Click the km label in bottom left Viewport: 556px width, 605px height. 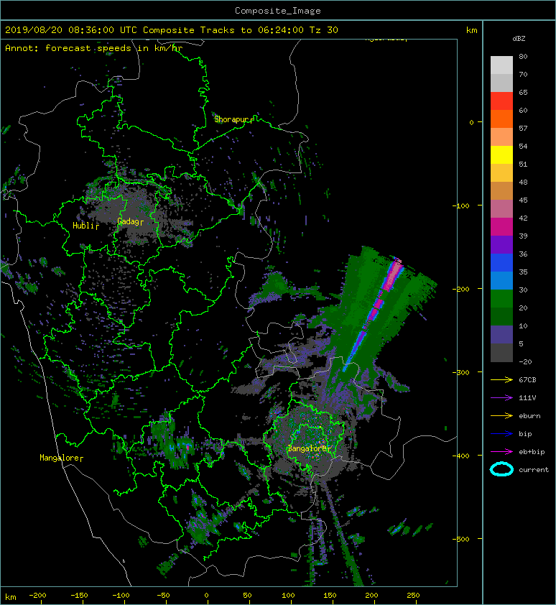coord(11,597)
